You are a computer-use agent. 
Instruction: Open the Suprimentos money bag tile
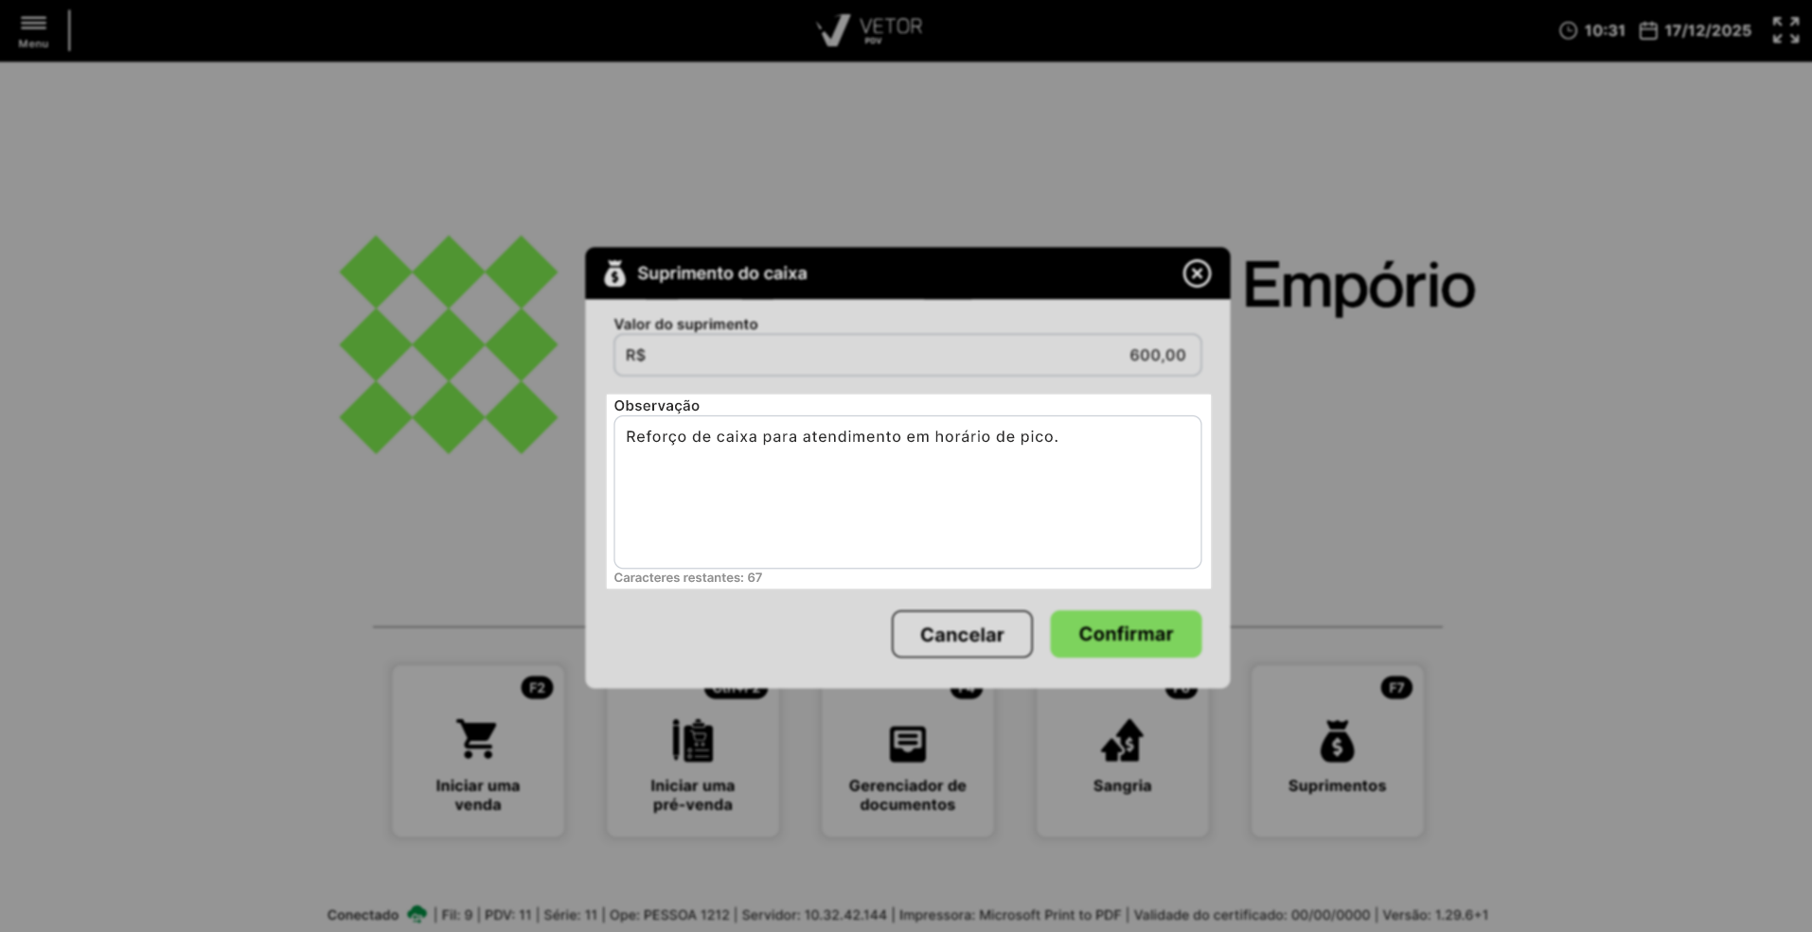click(1337, 751)
